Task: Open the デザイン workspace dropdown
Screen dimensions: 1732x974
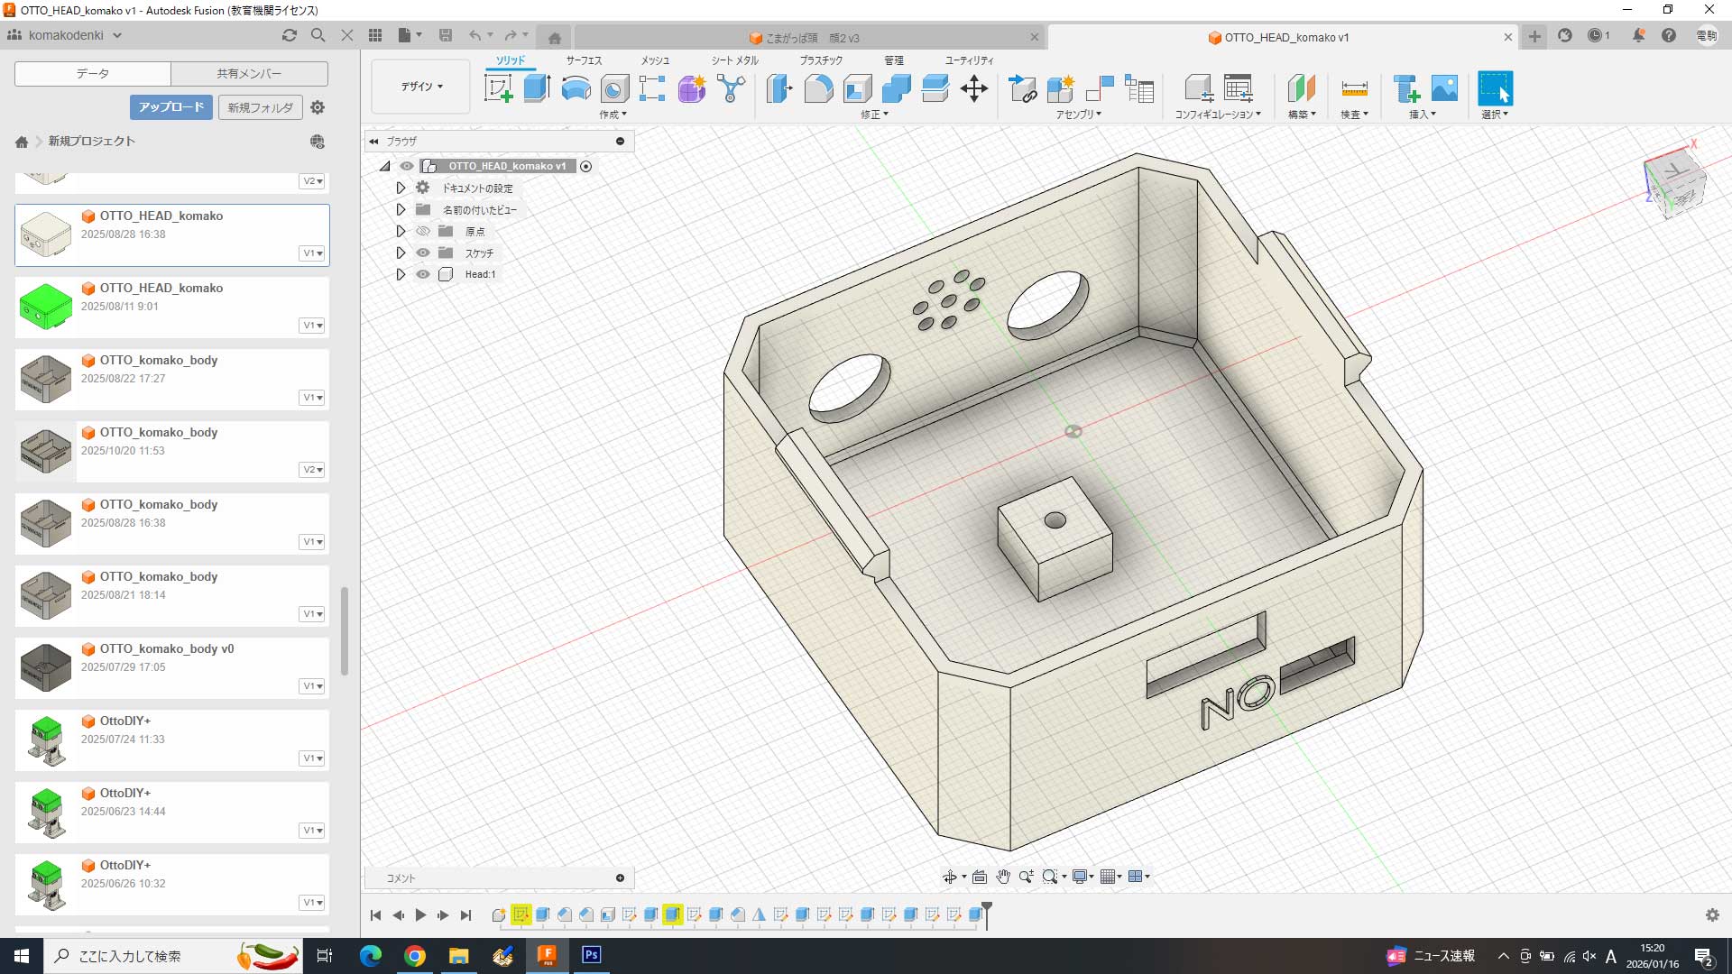Action: (x=421, y=87)
